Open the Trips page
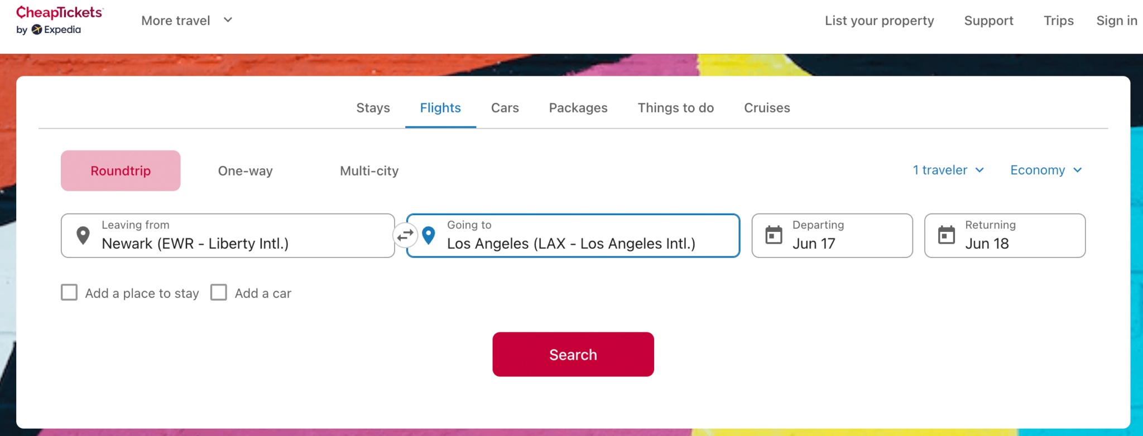1143x436 pixels. tap(1058, 20)
